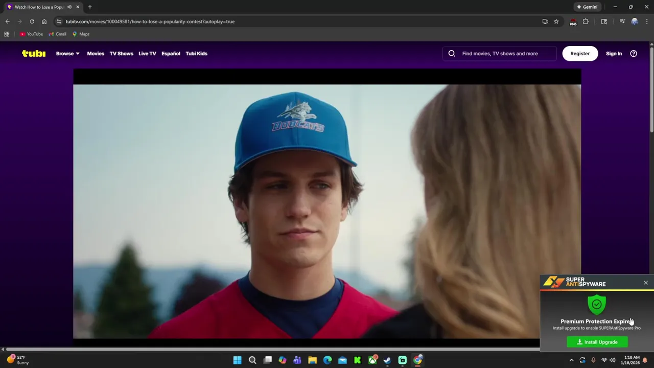Open Windows taskbar Search
Image resolution: width=654 pixels, height=368 pixels.
(x=252, y=360)
